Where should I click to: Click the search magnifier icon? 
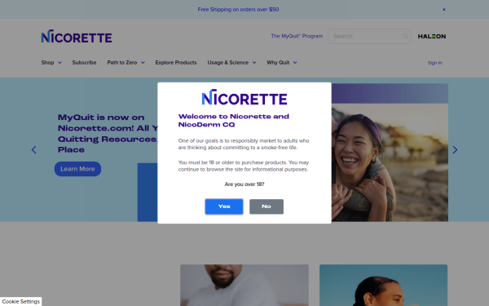(405, 36)
